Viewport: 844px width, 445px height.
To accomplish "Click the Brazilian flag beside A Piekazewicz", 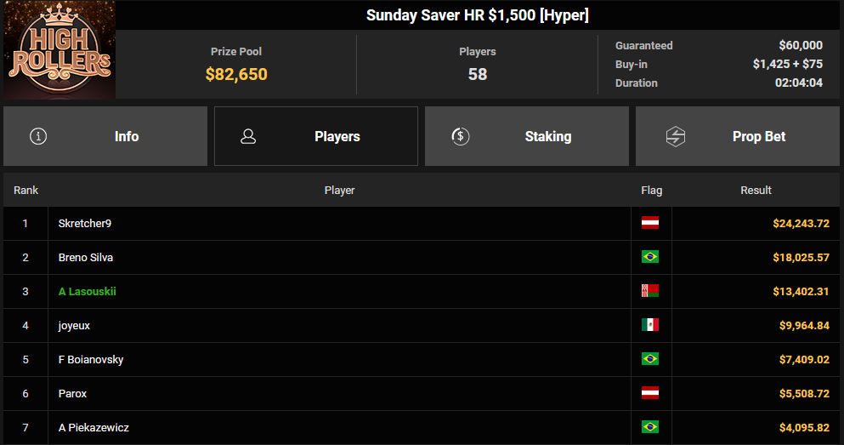I will tap(649, 427).
